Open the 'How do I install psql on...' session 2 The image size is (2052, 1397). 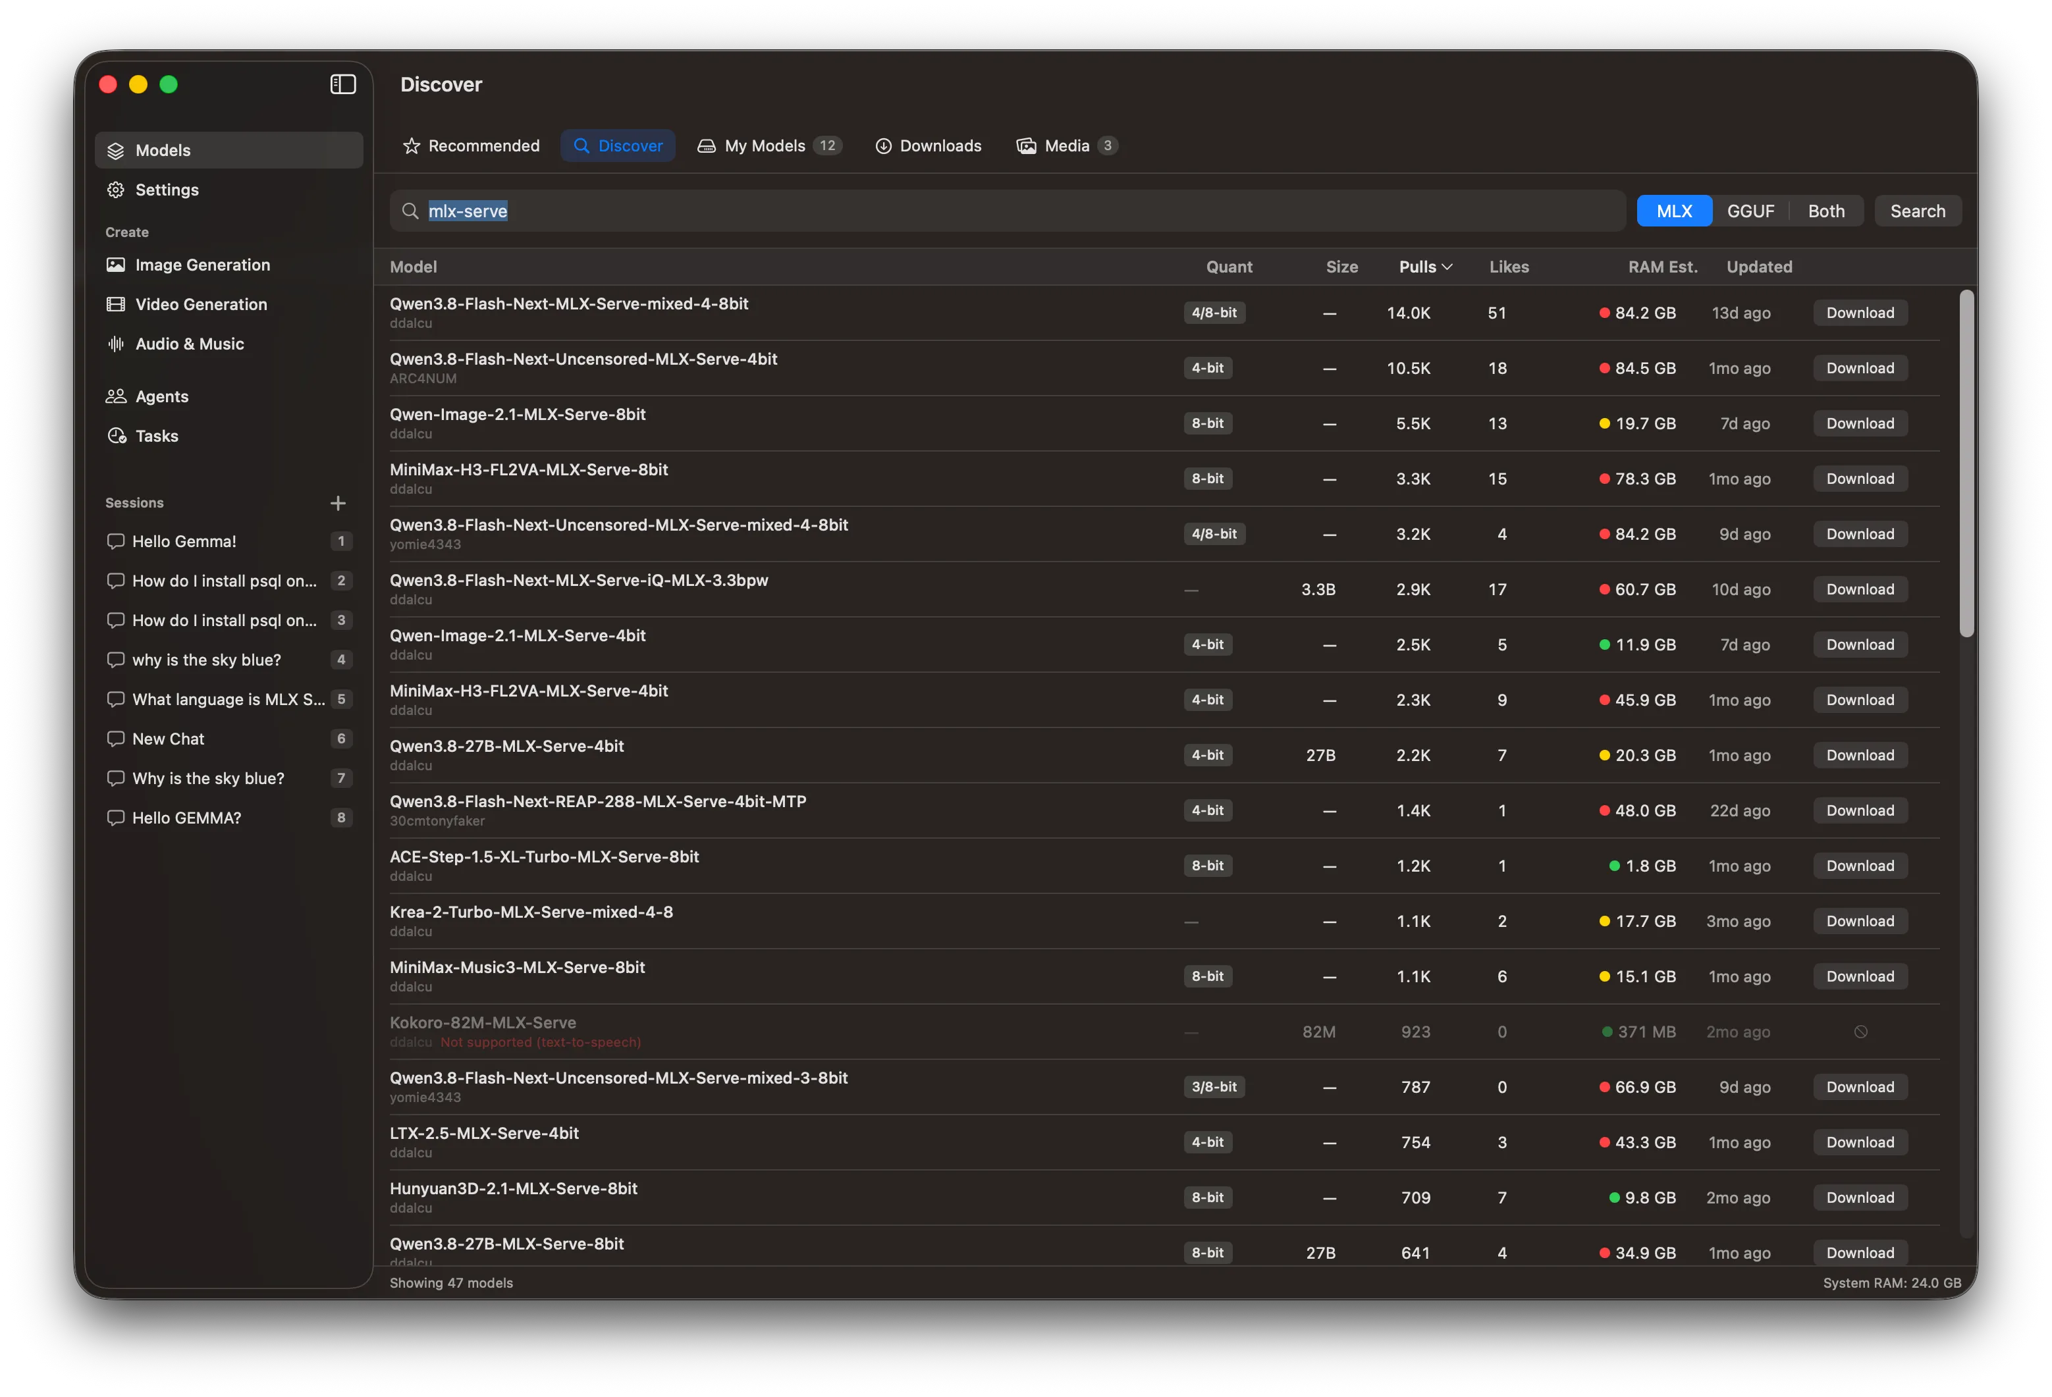coord(229,581)
